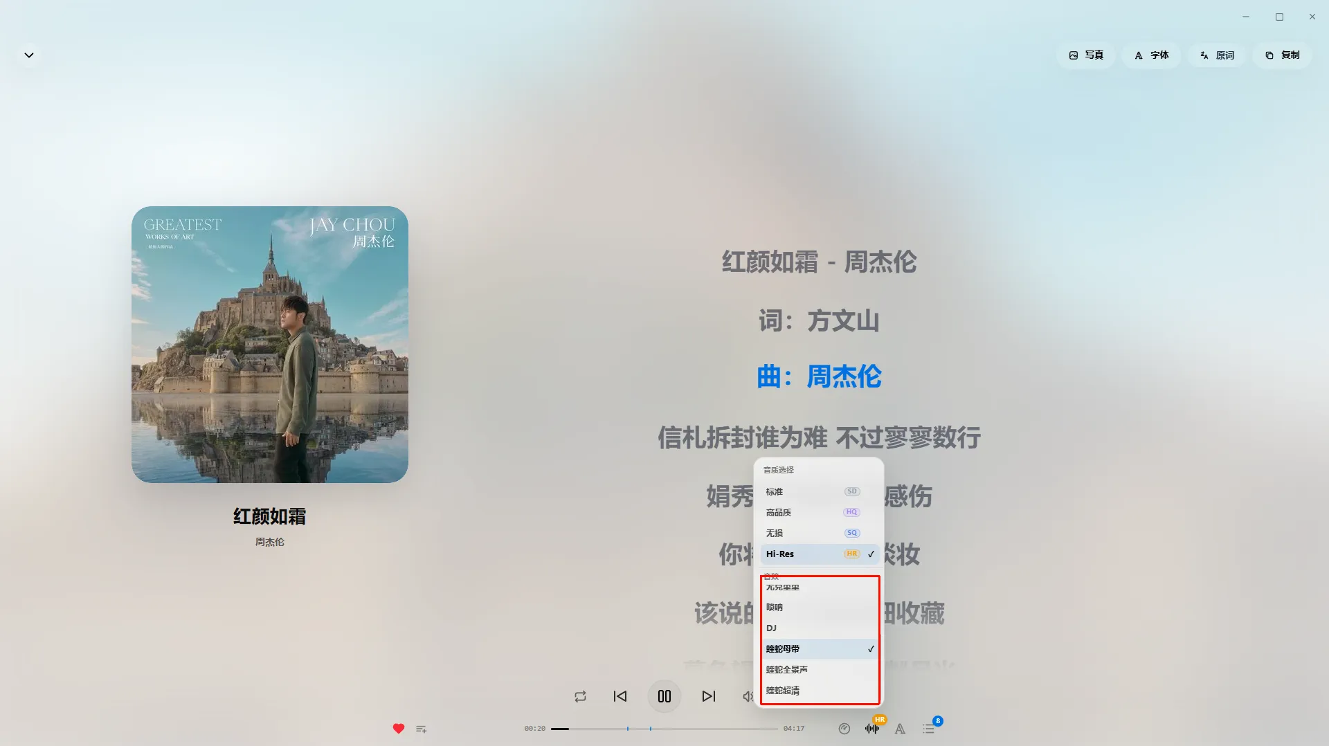Unlike the song via the red heart
Image resolution: width=1329 pixels, height=746 pixels.
coord(399,729)
